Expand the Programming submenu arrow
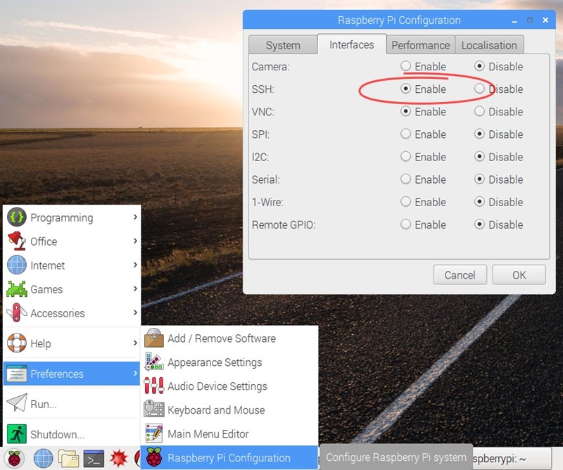 point(134,217)
